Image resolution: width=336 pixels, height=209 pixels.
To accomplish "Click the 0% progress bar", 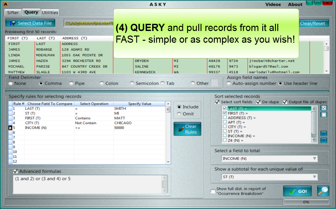I will click(306, 202).
